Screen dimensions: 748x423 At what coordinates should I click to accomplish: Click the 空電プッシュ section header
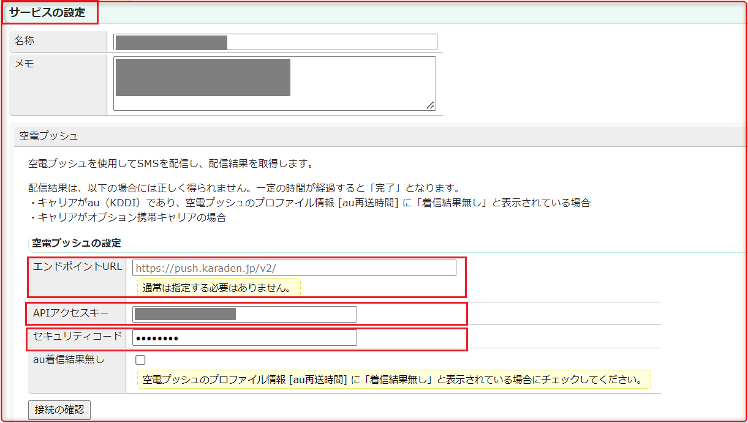pyautogui.click(x=49, y=136)
